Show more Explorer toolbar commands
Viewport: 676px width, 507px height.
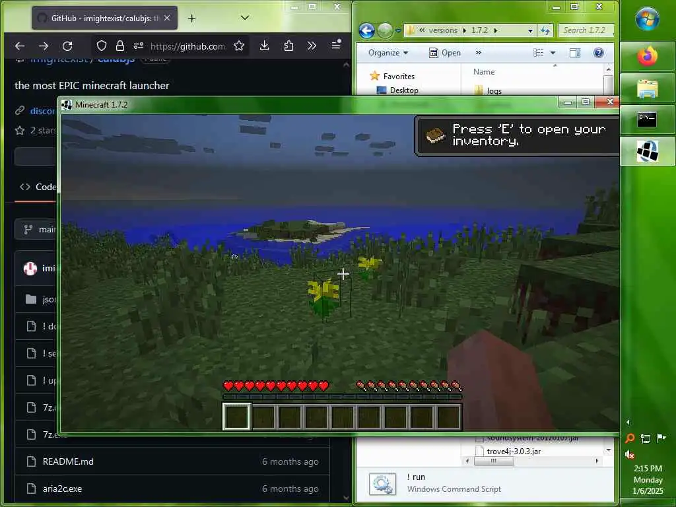(x=478, y=53)
